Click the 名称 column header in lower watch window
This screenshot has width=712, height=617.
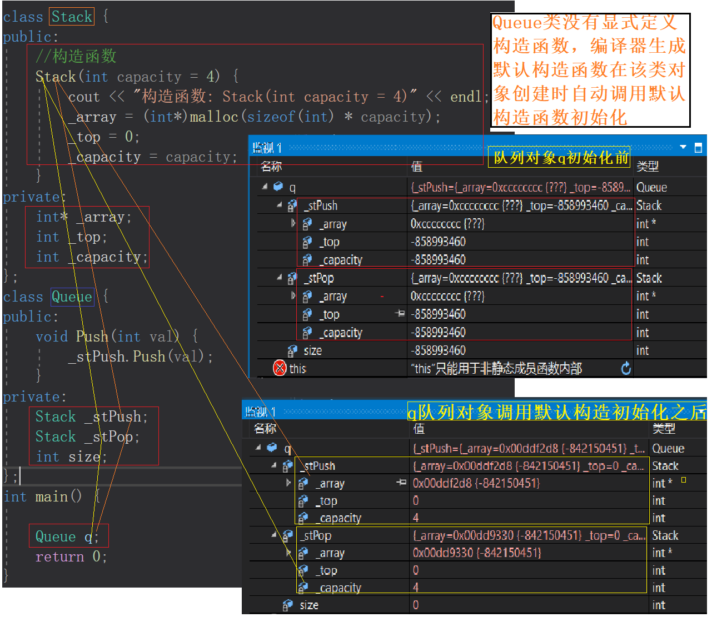point(265,428)
